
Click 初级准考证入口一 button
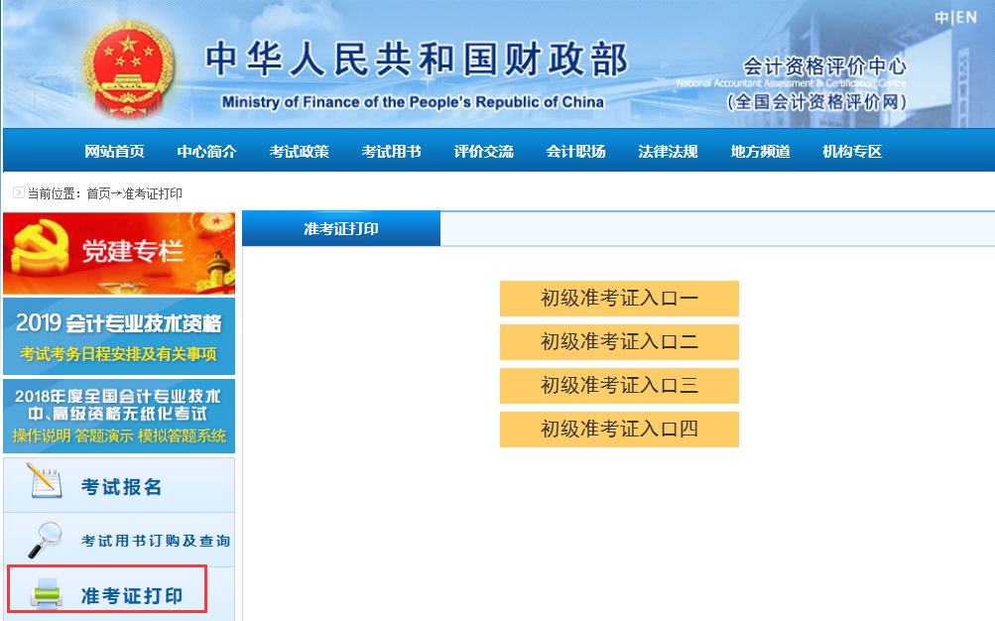619,299
